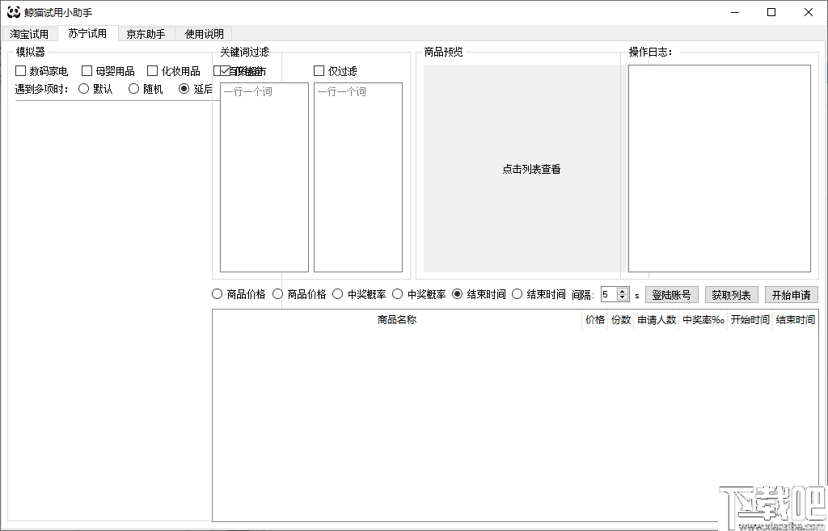The image size is (828, 531).
Task: Select the 中奖概率 sorting radio button
Action: point(338,294)
